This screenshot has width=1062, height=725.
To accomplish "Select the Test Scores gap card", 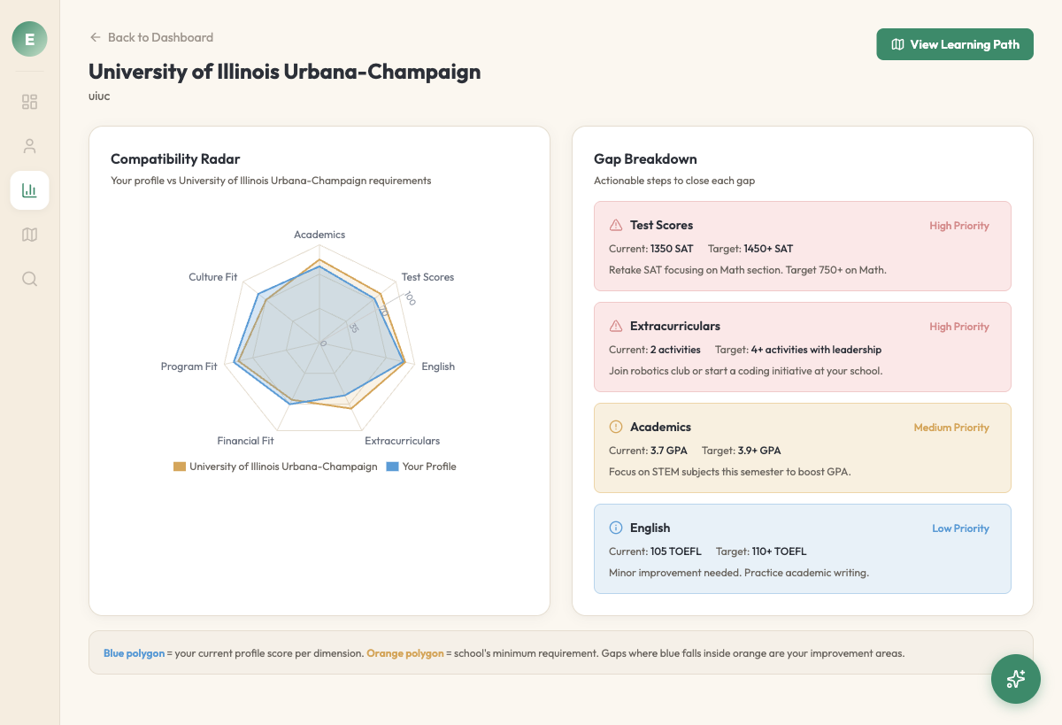I will (802, 246).
